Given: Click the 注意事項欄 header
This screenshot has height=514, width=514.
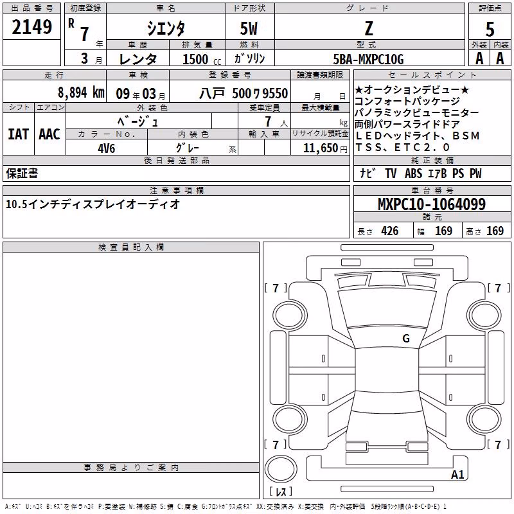Looking at the screenshot, I should [177, 190].
